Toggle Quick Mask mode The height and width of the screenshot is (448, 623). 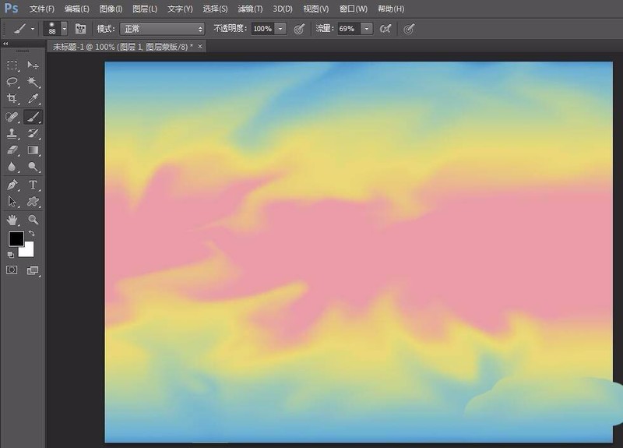(12, 270)
